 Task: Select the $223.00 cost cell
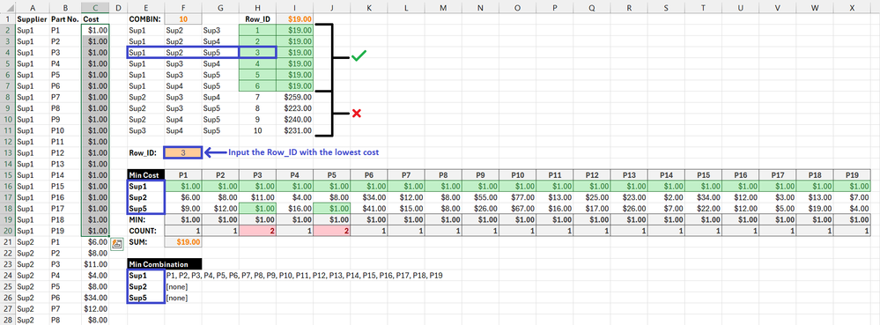(x=294, y=107)
